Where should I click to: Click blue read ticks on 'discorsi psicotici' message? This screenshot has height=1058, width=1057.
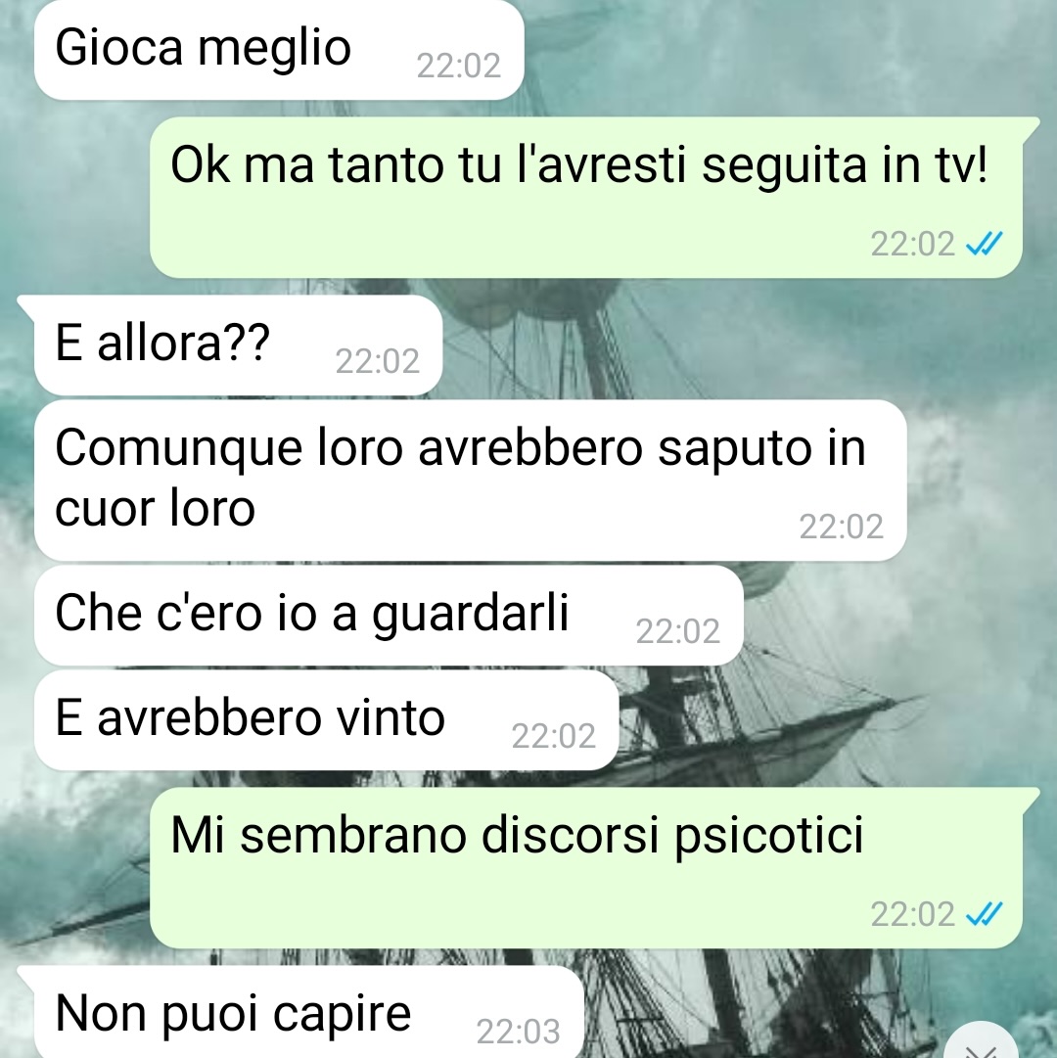pyautogui.click(x=985, y=914)
